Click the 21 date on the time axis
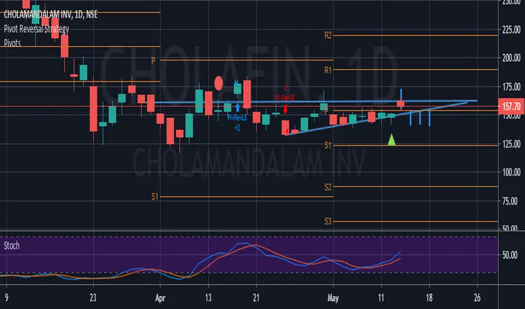Viewport: 525px width, 309px height. [x=256, y=297]
